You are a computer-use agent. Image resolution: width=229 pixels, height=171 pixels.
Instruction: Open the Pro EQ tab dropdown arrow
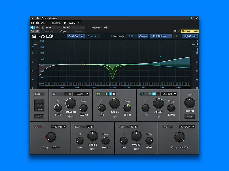click(x=78, y=23)
